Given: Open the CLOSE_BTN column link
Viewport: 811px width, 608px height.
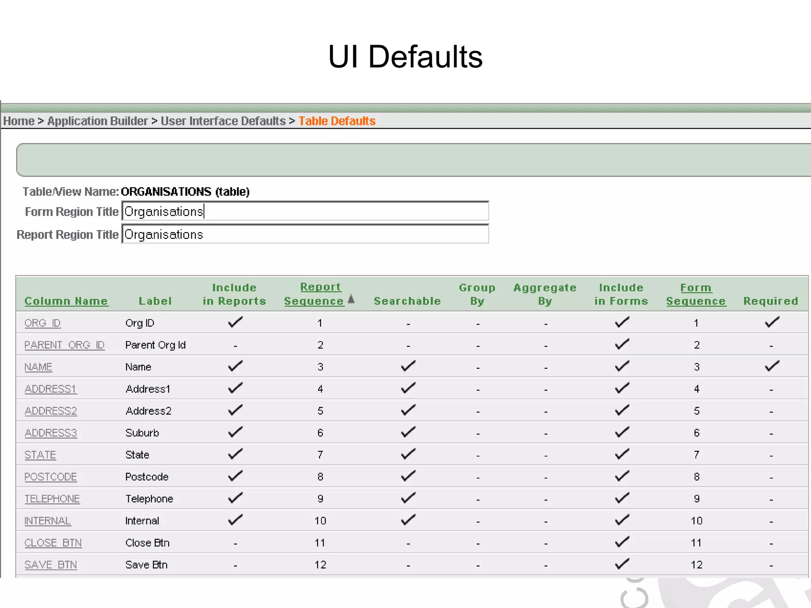Looking at the screenshot, I should (x=53, y=543).
